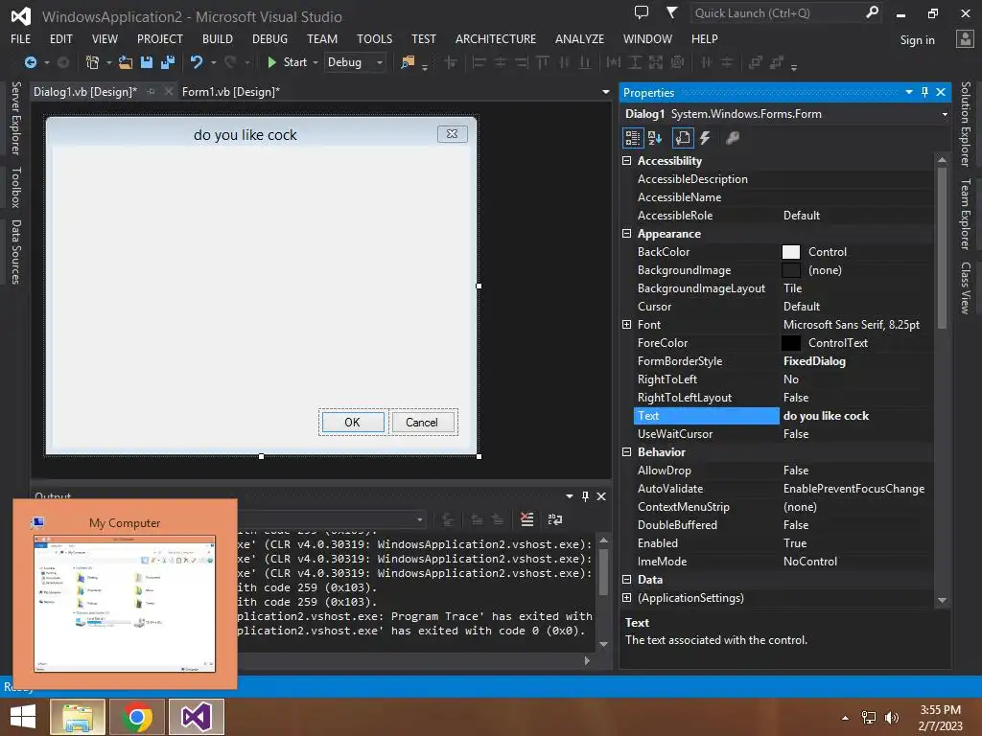The image size is (982, 736).
Task: Click the ForeColor black swatch
Action: click(791, 343)
